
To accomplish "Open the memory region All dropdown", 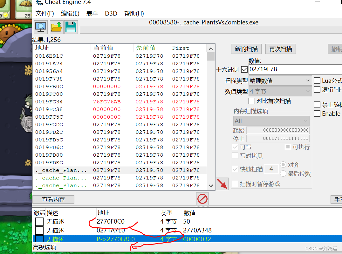I will point(271,121).
